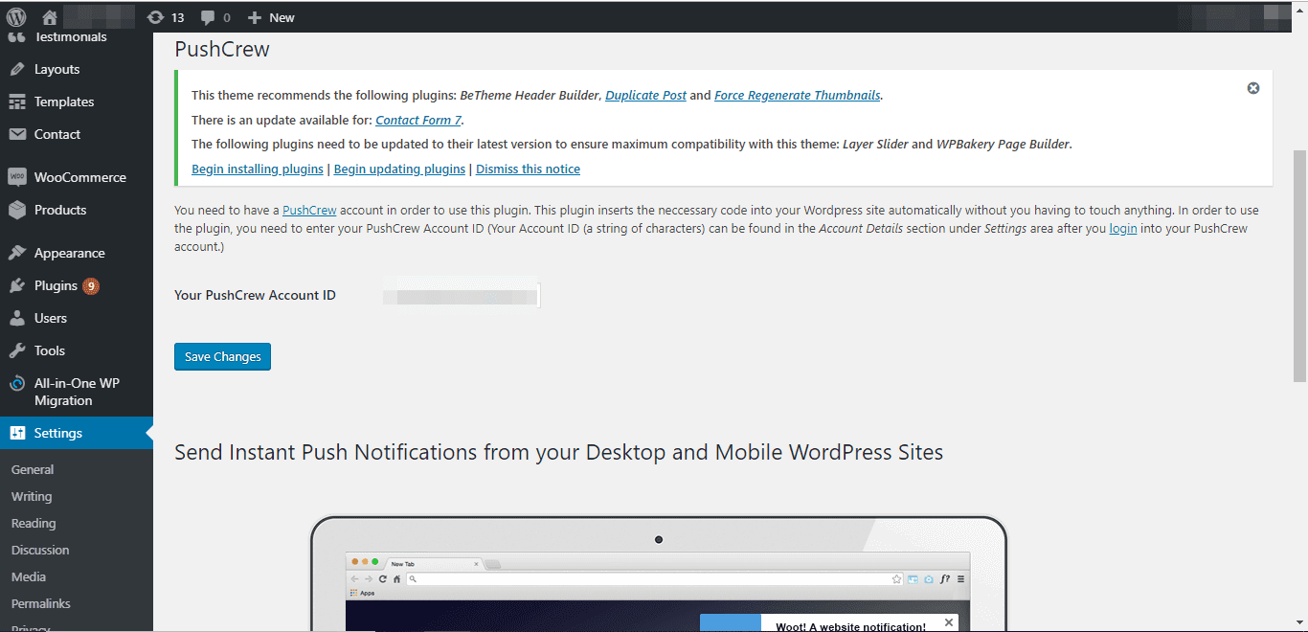1308x632 pixels.
Task: Click the WooCommerce logo icon
Action: coord(16,177)
